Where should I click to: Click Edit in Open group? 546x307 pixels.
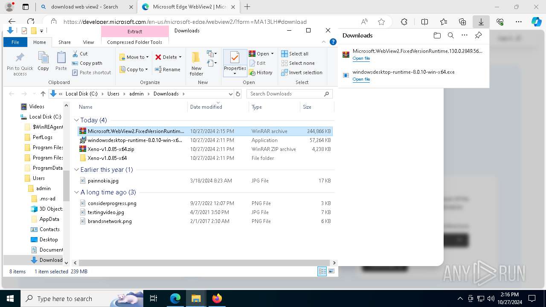tap(257, 63)
